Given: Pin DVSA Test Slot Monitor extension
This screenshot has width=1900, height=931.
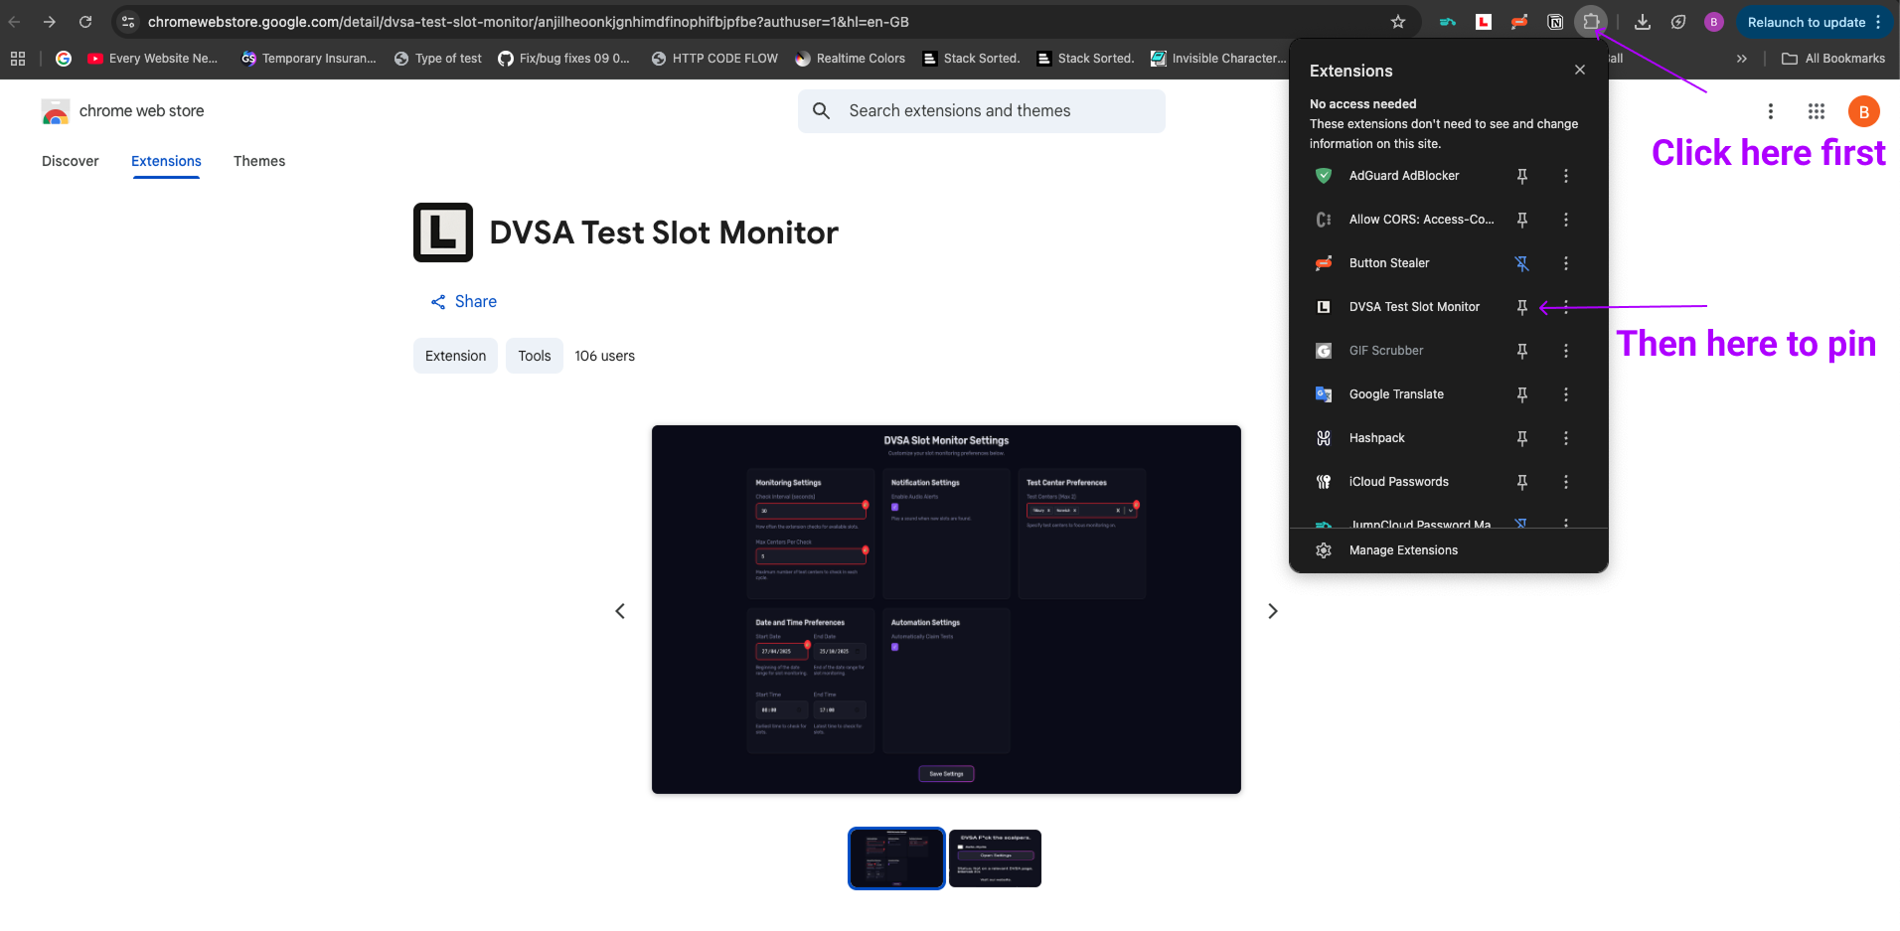Looking at the screenshot, I should point(1521,307).
